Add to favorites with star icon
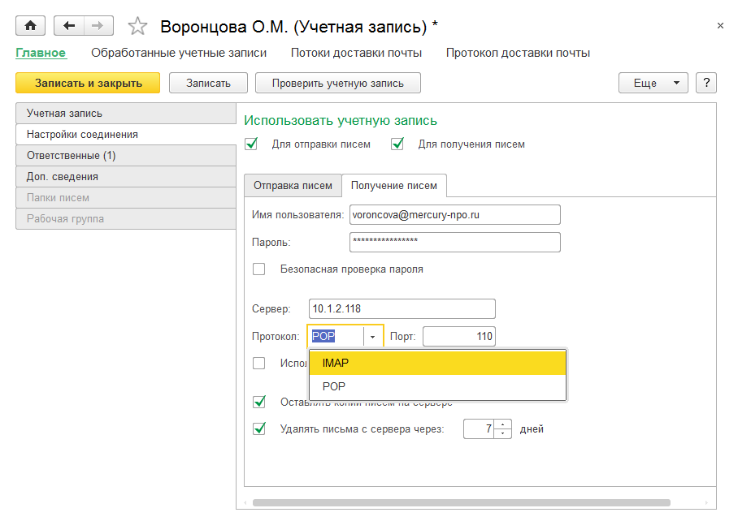This screenshot has height=521, width=738. point(138,27)
